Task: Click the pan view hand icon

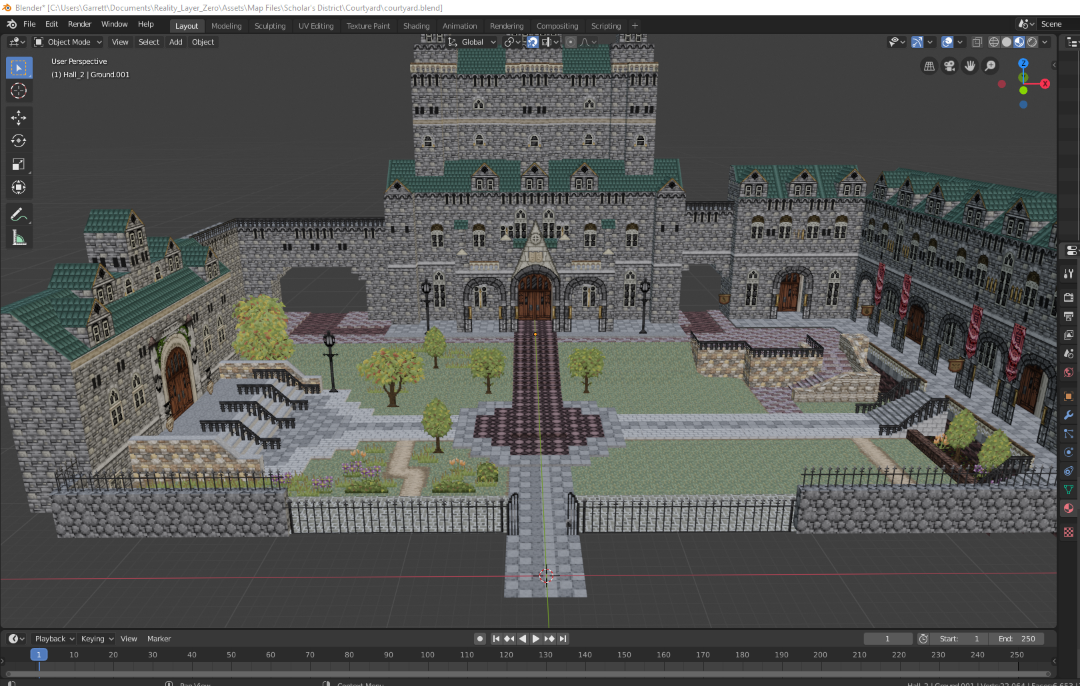Action: (970, 66)
